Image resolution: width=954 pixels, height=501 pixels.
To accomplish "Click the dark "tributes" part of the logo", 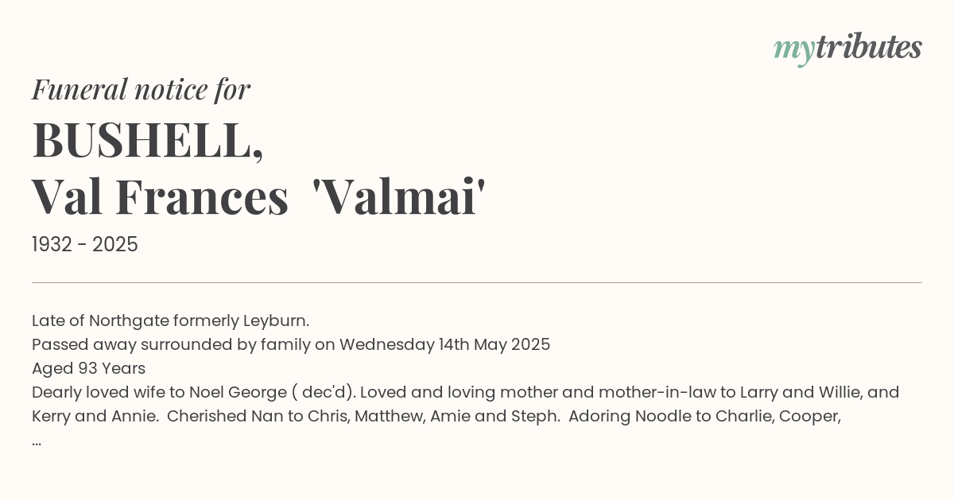I will pyautogui.click(x=868, y=48).
